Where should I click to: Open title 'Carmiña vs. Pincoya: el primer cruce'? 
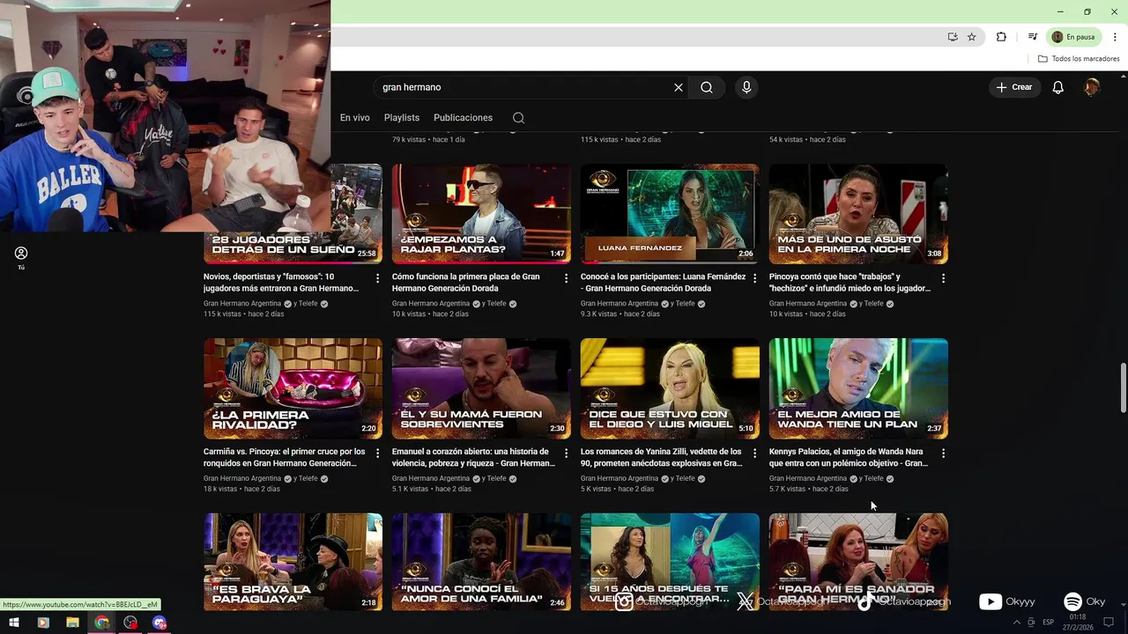point(284,457)
